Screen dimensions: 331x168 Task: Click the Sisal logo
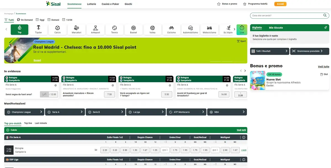53,4
